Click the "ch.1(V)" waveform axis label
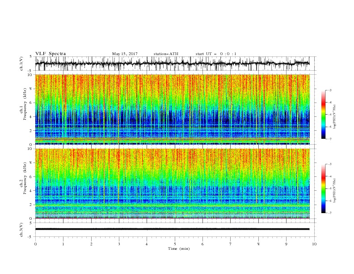Viewport: 354px width, 274px height. (21, 64)
